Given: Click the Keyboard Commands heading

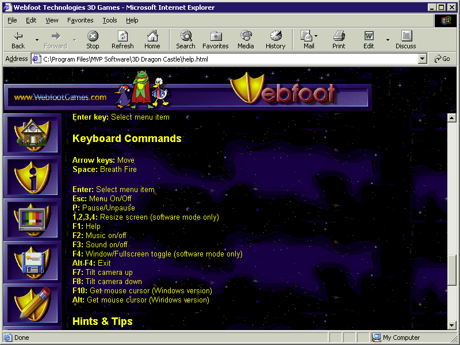Looking at the screenshot, I should [127, 139].
